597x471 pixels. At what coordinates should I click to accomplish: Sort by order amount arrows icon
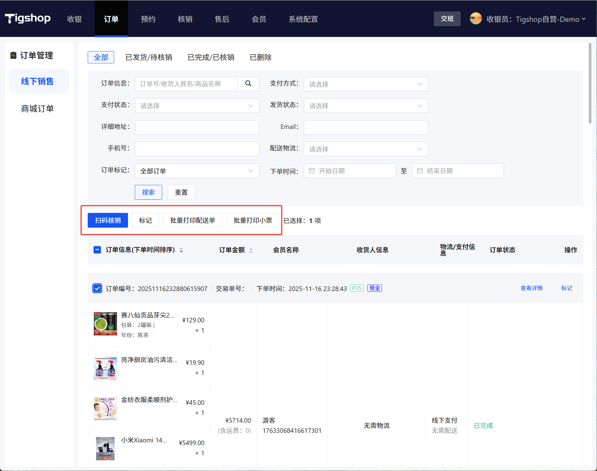[x=251, y=250]
